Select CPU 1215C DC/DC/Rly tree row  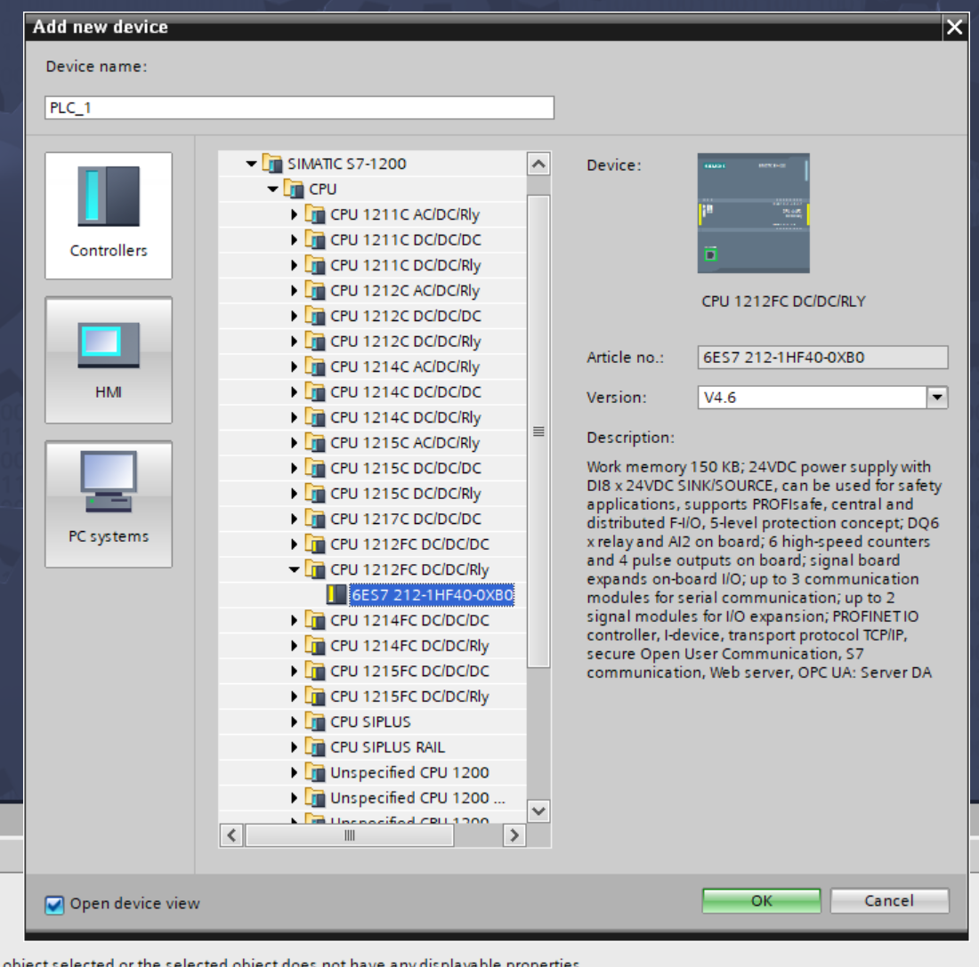tap(372, 494)
